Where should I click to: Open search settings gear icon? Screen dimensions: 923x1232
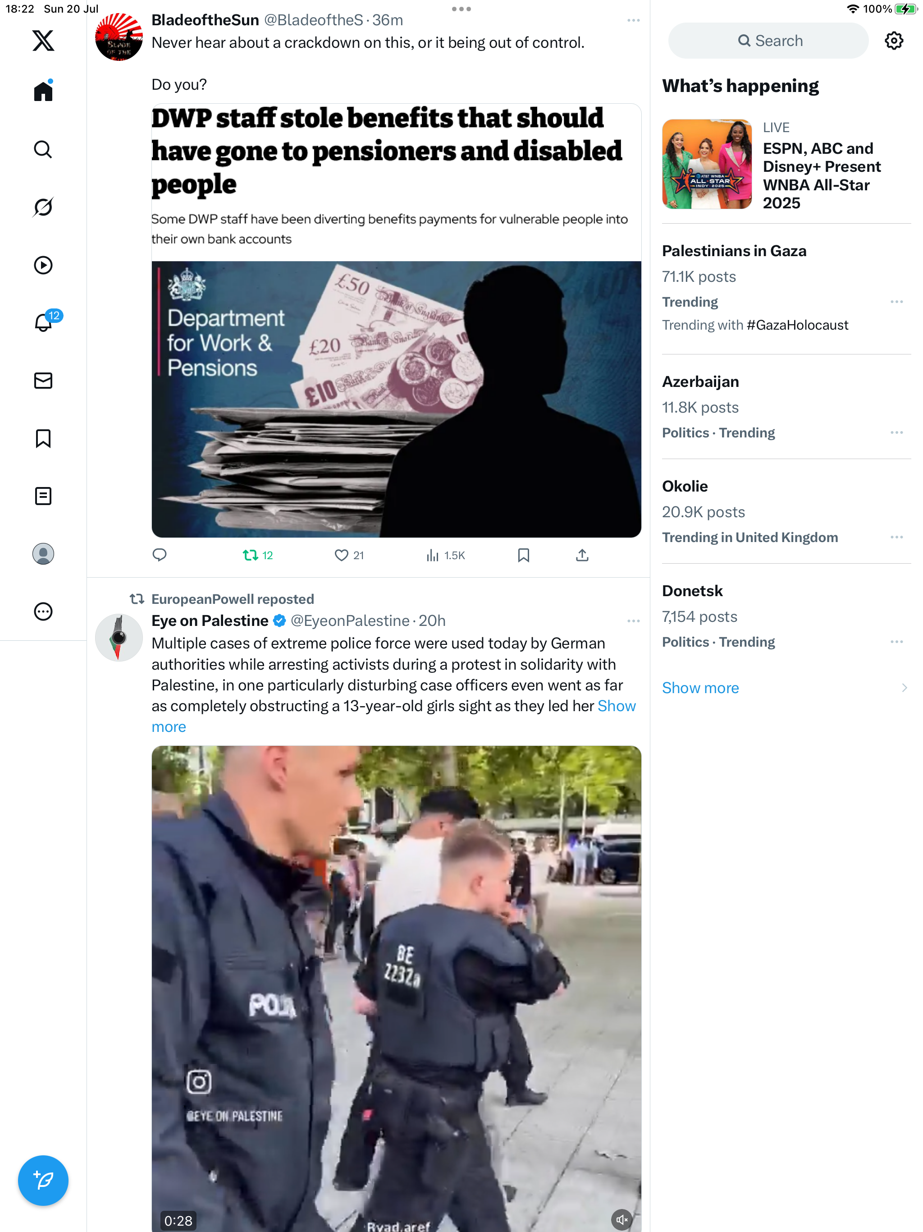[894, 41]
